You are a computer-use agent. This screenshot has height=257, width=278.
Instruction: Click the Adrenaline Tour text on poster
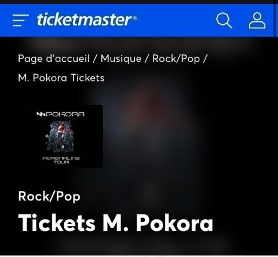[61, 160]
